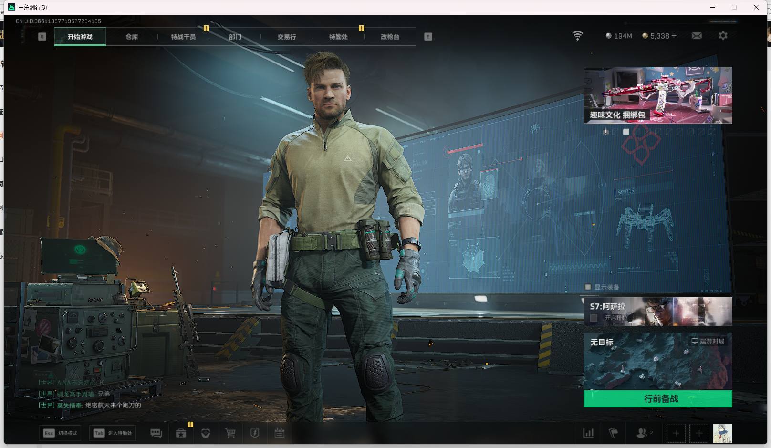This screenshot has width=771, height=448.
Task: Open the heart gem icon
Action: [x=206, y=433]
